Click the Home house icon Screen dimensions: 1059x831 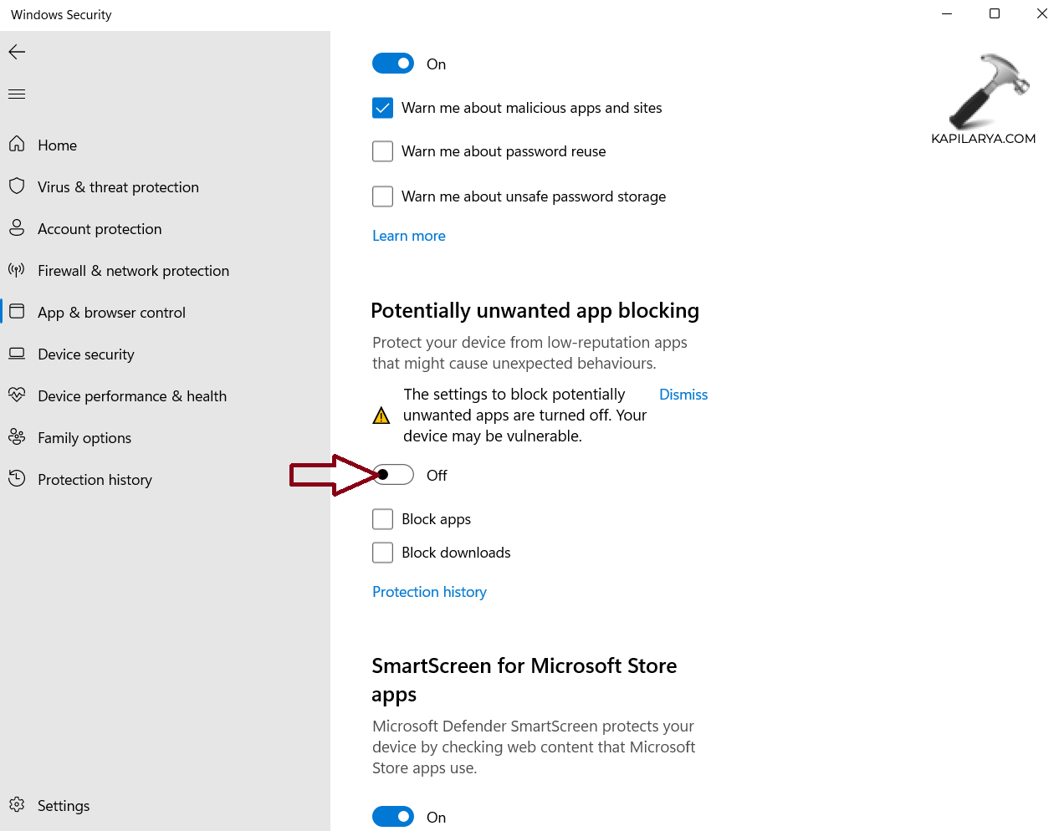(17, 145)
